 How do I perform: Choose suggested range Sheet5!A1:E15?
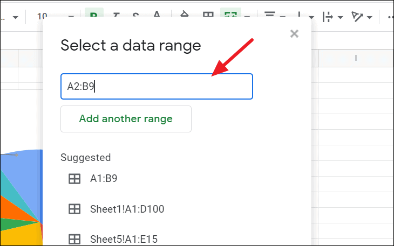pyautogui.click(x=124, y=239)
